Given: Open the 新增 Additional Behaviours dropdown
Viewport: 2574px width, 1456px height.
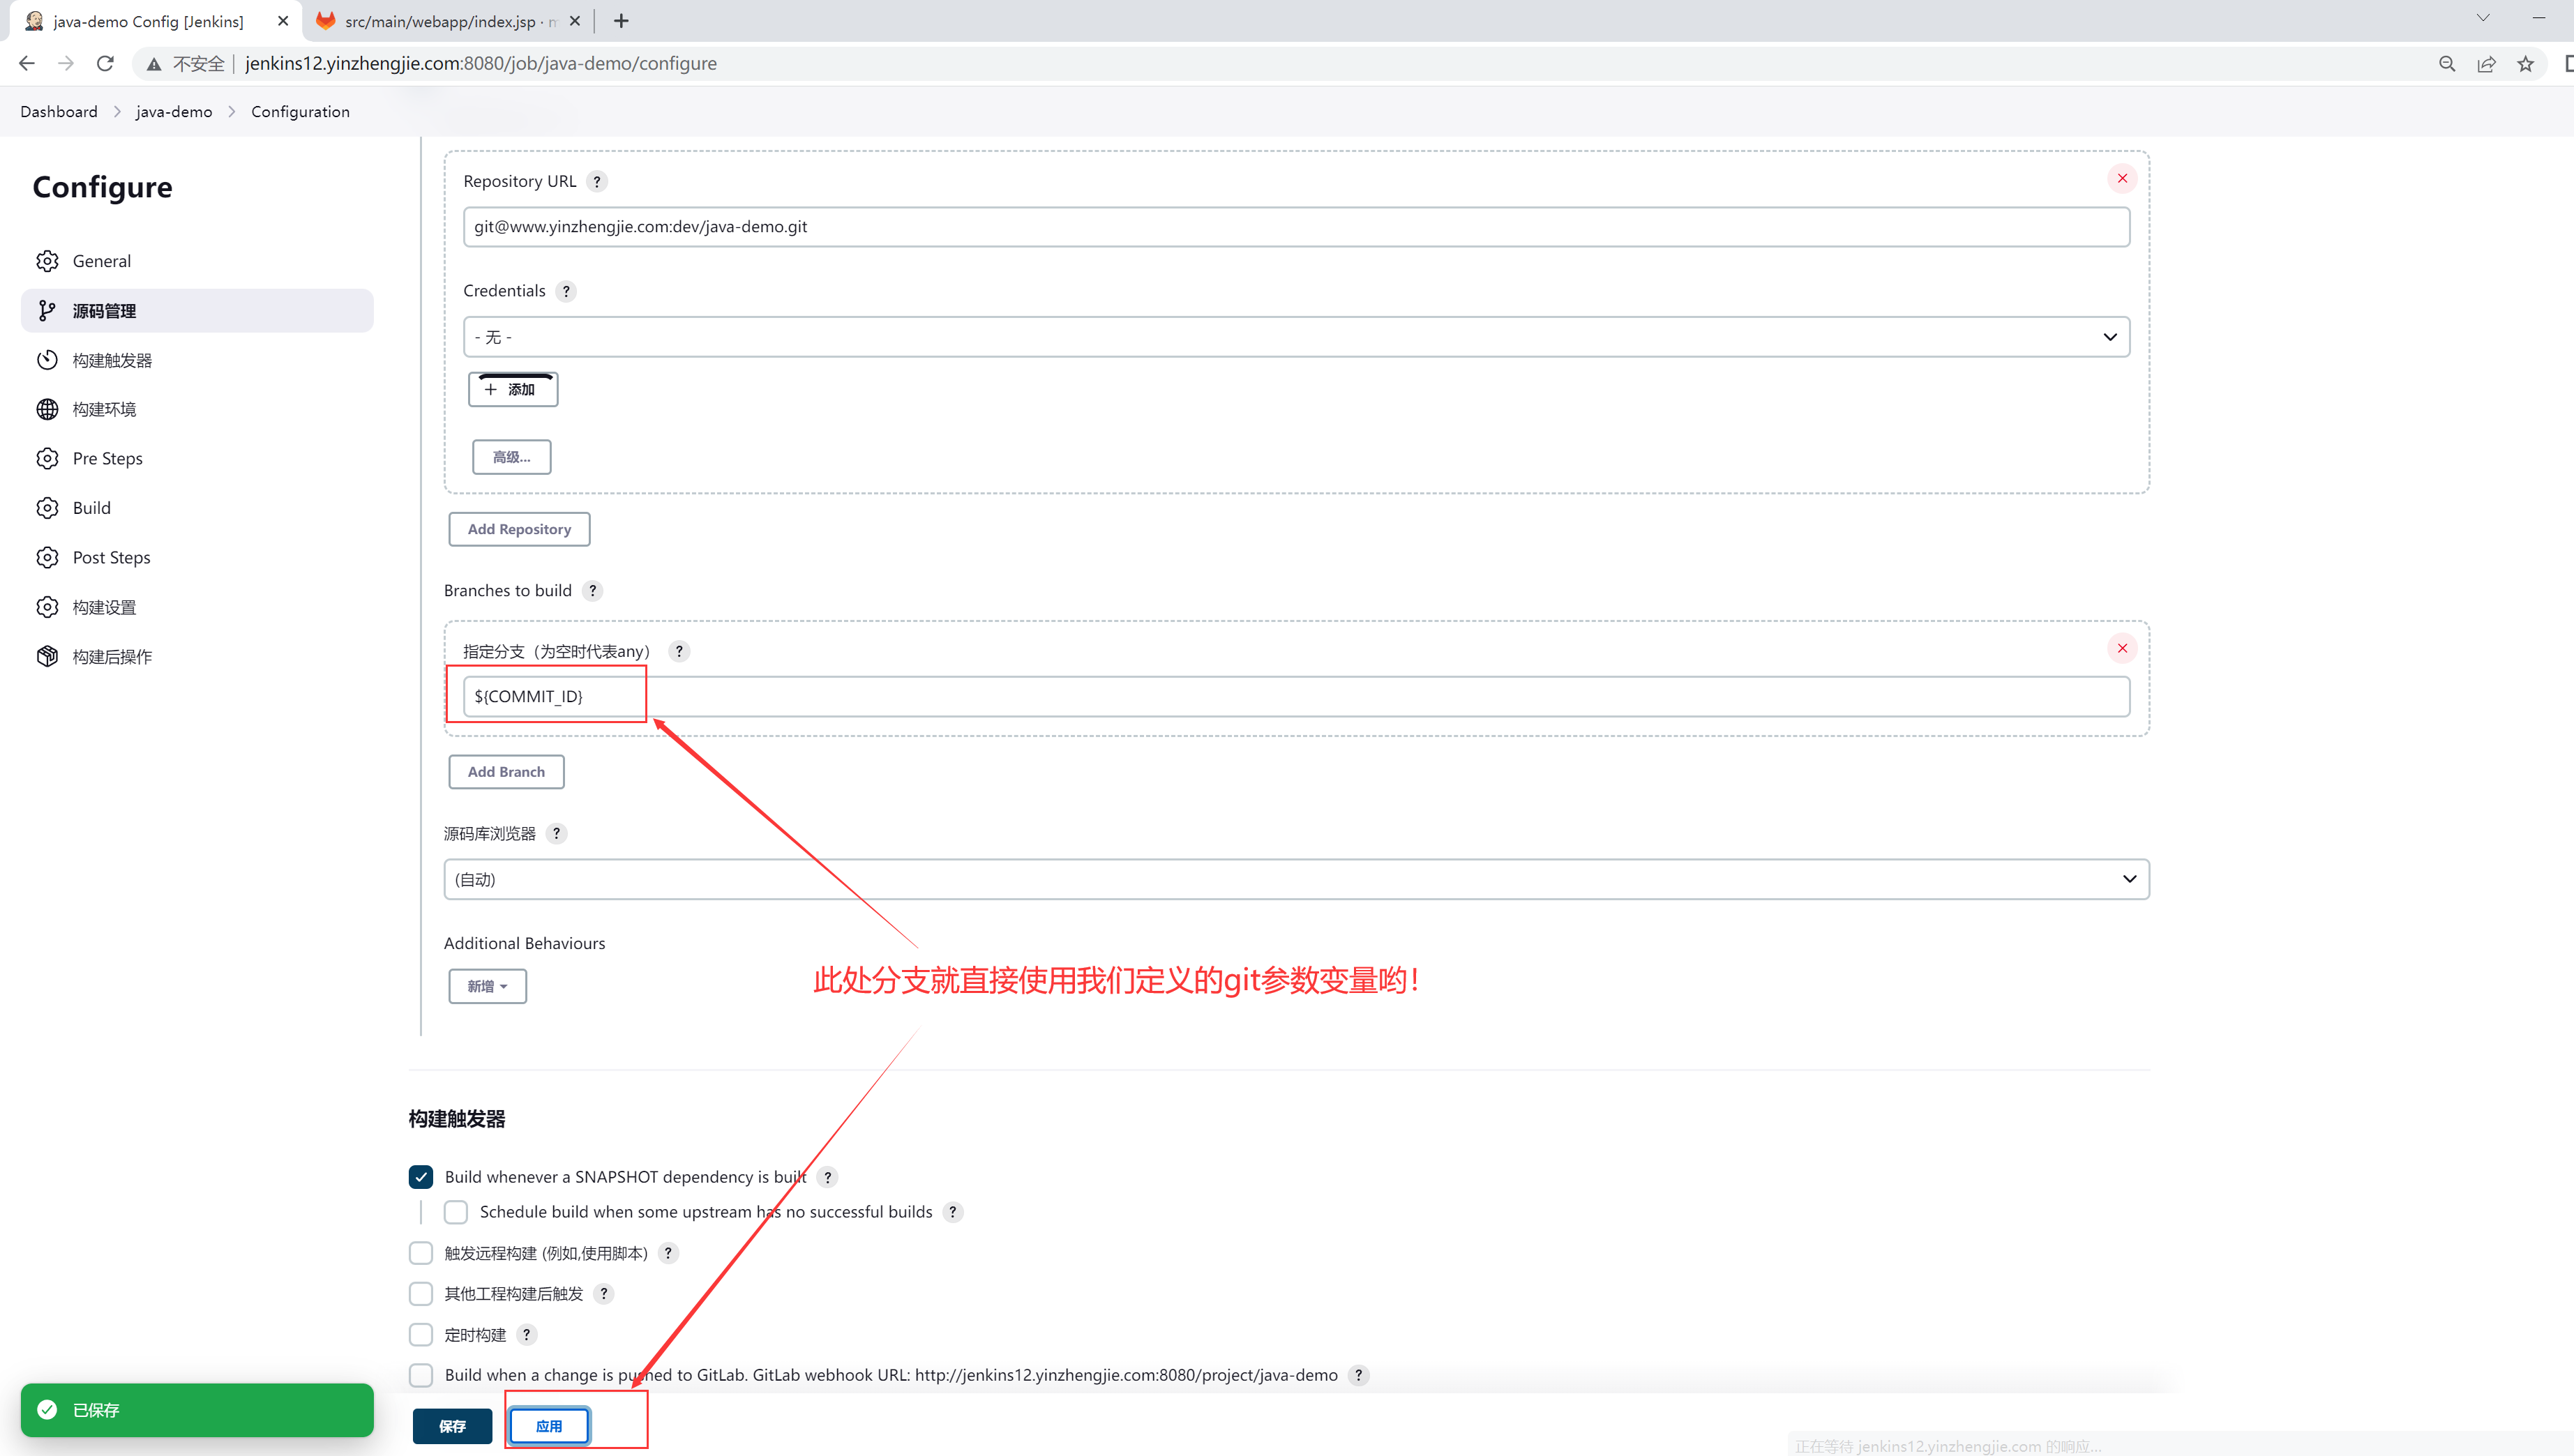Looking at the screenshot, I should click(487, 986).
